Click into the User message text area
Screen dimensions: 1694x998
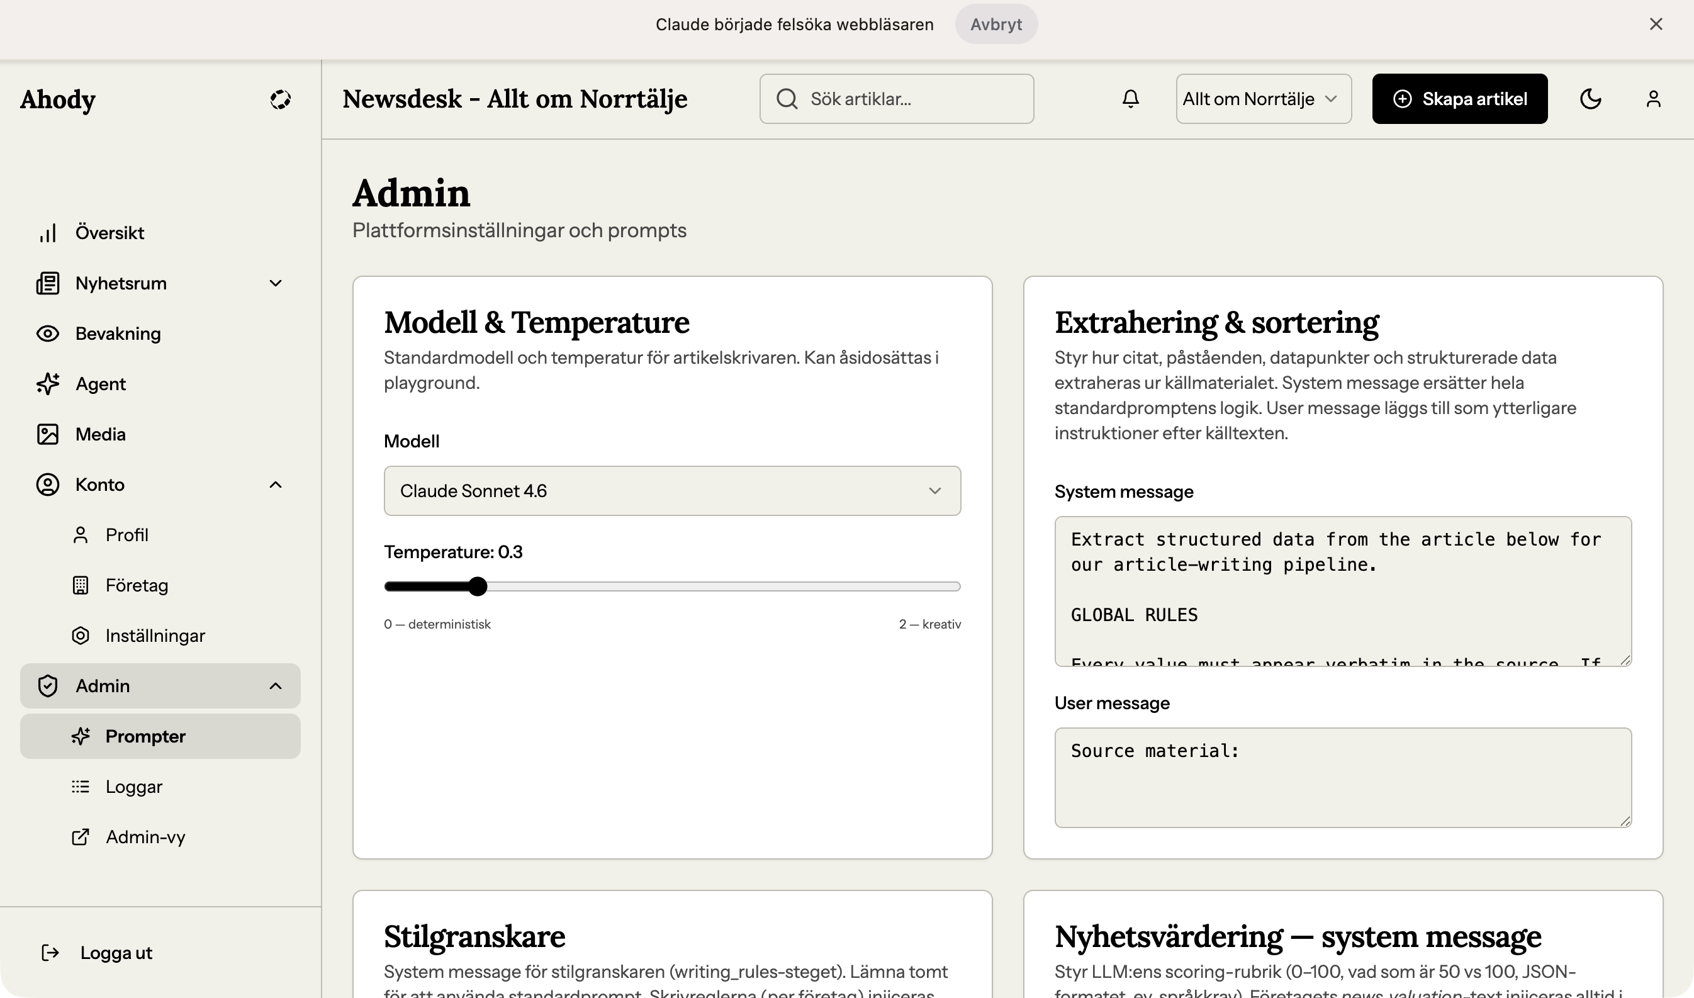pyautogui.click(x=1343, y=777)
